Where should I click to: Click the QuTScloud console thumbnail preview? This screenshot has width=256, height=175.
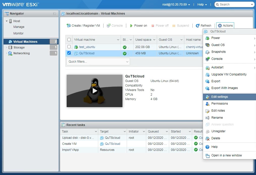click(94, 91)
